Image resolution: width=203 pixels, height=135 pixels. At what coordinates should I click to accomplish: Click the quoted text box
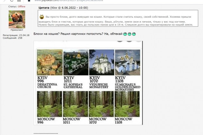118,18
